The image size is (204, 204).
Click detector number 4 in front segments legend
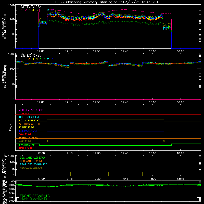tap(33, 10)
